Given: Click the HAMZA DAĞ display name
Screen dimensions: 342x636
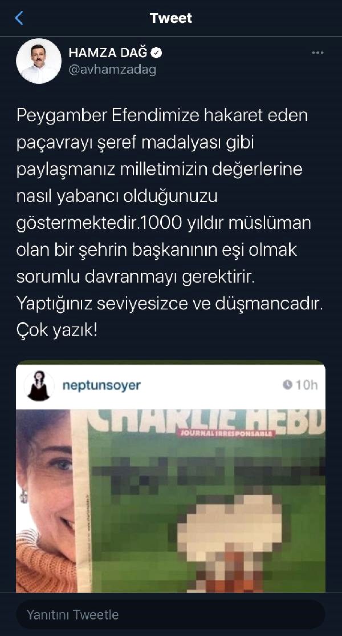Looking at the screenshot, I should [108, 53].
